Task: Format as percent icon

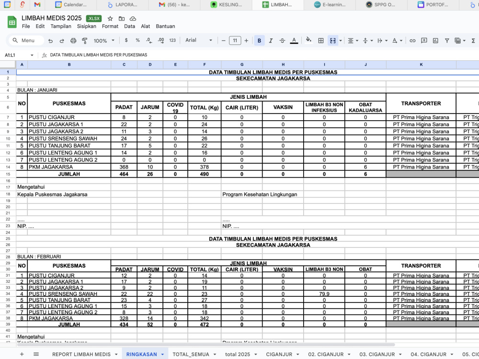Action: coord(138,40)
